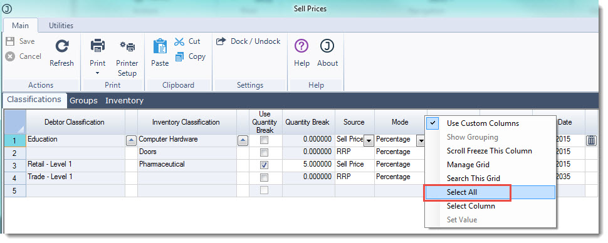
Task: Click the Mode column header
Action: (x=400, y=122)
